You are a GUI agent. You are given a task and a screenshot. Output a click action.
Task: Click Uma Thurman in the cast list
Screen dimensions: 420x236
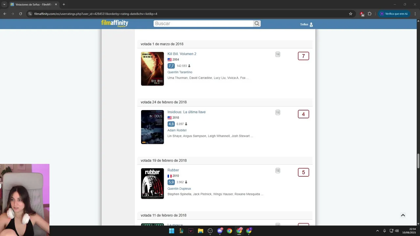(178, 78)
